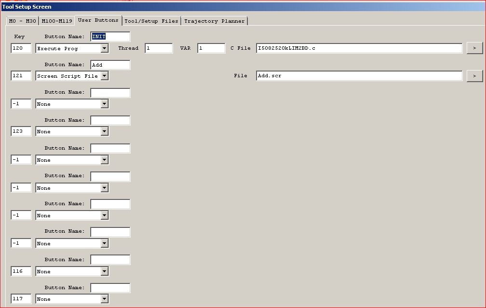Screen dimensions: 486x308
Task: Open the action dropdown for key 116
Action: [x=105, y=271]
